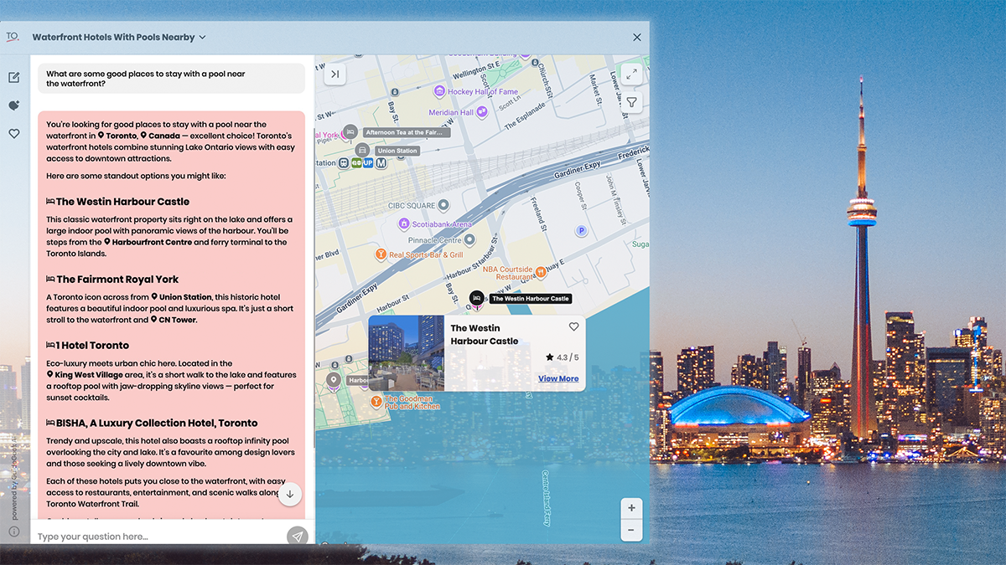1006x565 pixels.
Task: Open the info icon at the bottom left
Action: pyautogui.click(x=14, y=532)
